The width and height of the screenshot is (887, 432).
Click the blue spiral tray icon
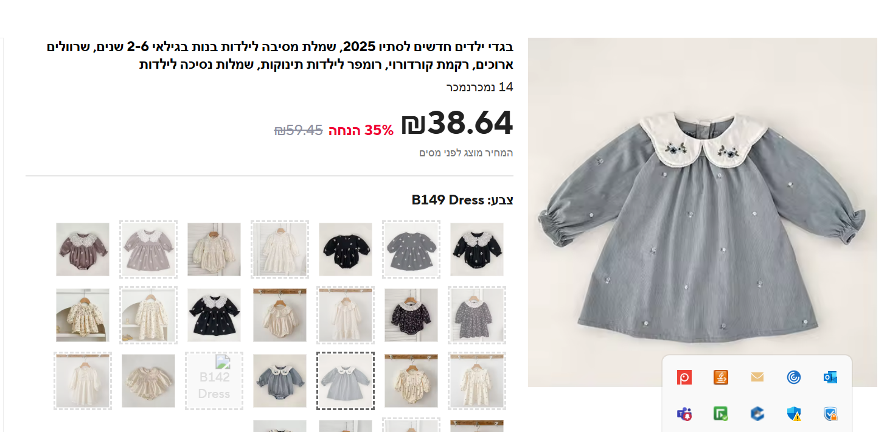point(794,377)
